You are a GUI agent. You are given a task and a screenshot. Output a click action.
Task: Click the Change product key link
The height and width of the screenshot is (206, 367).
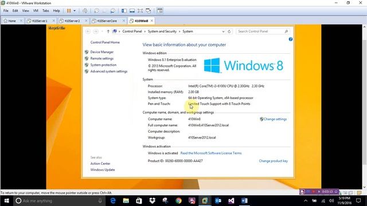[x=273, y=161]
